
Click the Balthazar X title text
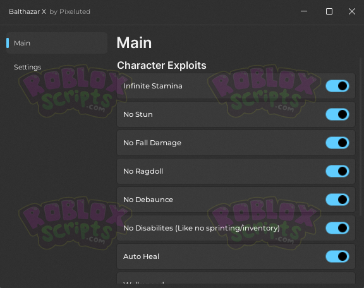[27, 11]
